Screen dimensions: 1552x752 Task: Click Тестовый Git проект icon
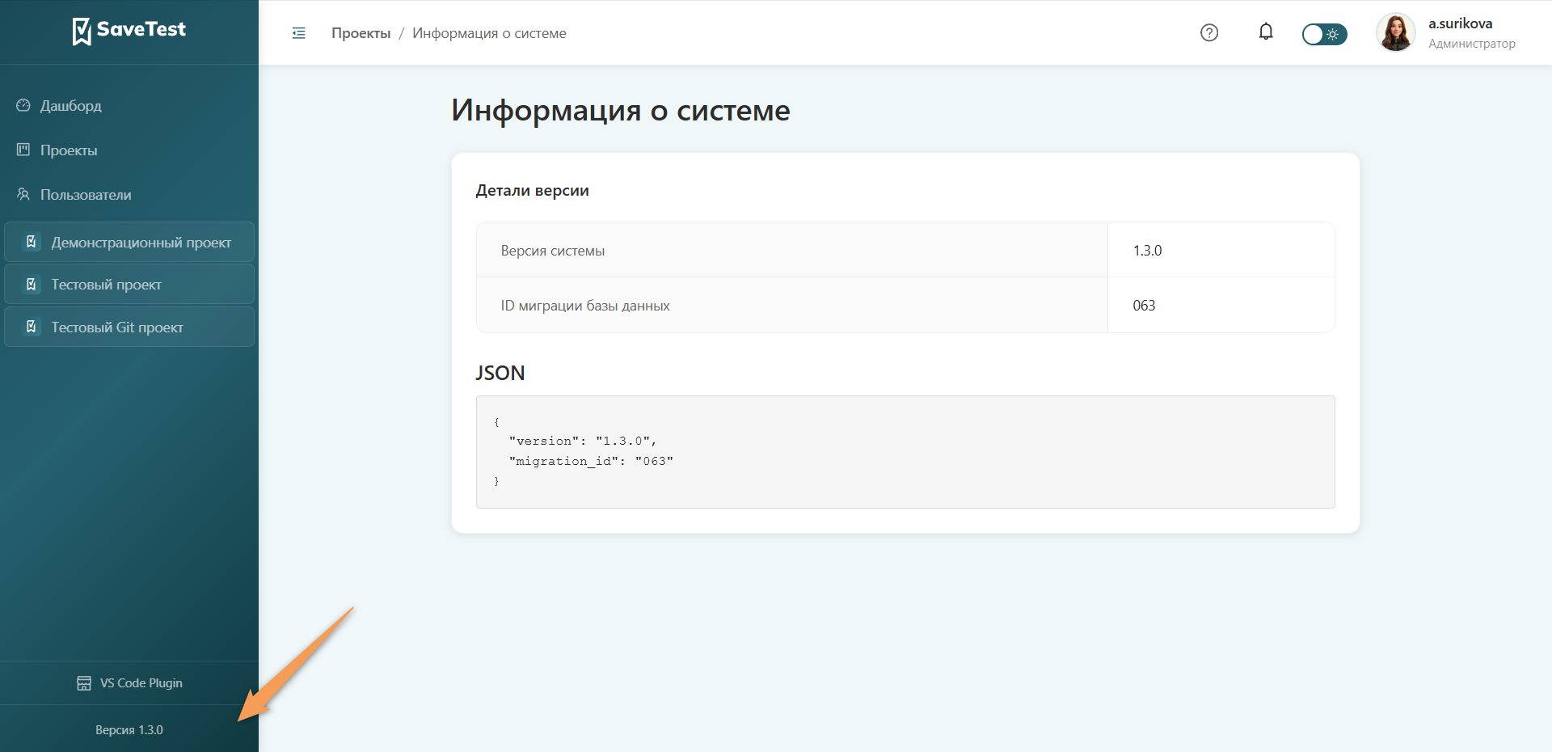point(31,327)
